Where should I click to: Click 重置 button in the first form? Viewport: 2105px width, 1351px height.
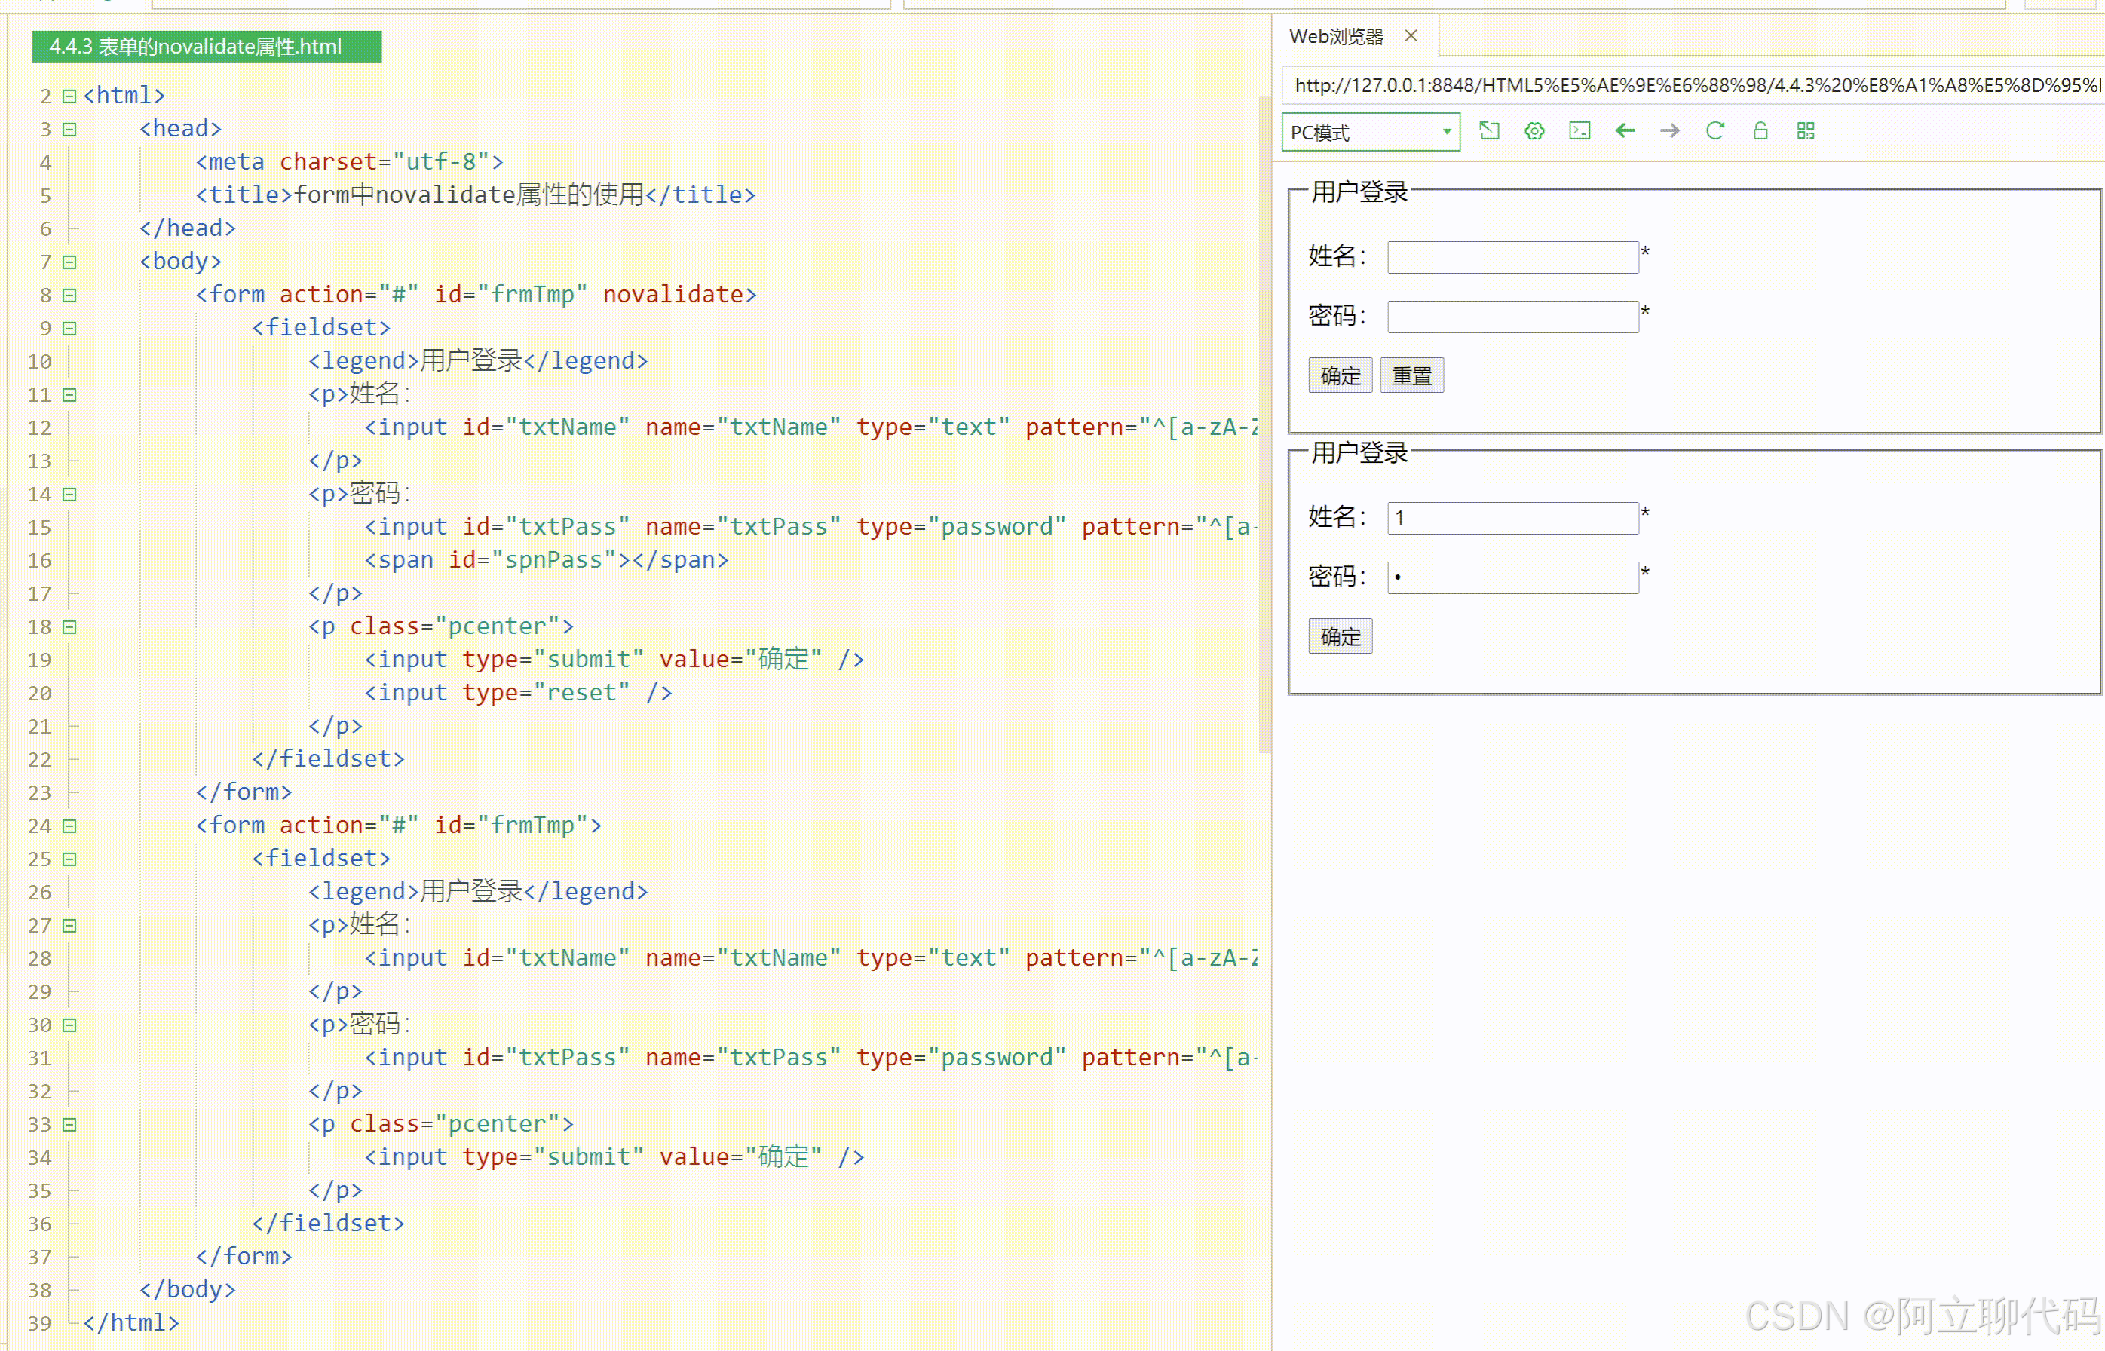point(1411,375)
